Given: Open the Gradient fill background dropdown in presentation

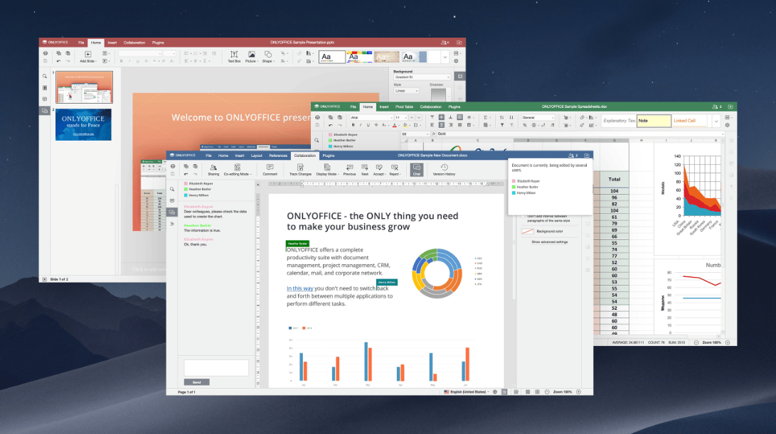Looking at the screenshot, I should [422, 77].
